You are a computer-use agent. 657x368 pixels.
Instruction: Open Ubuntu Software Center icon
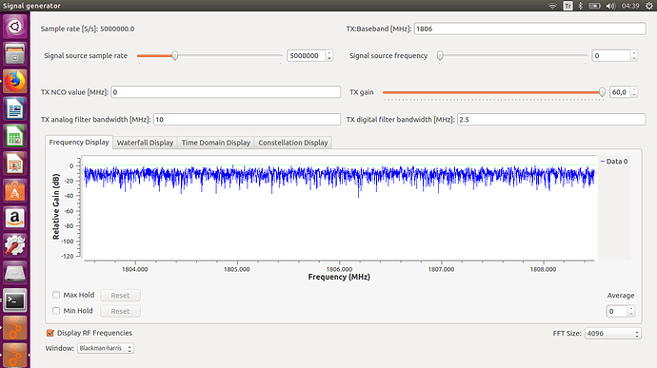tap(15, 191)
